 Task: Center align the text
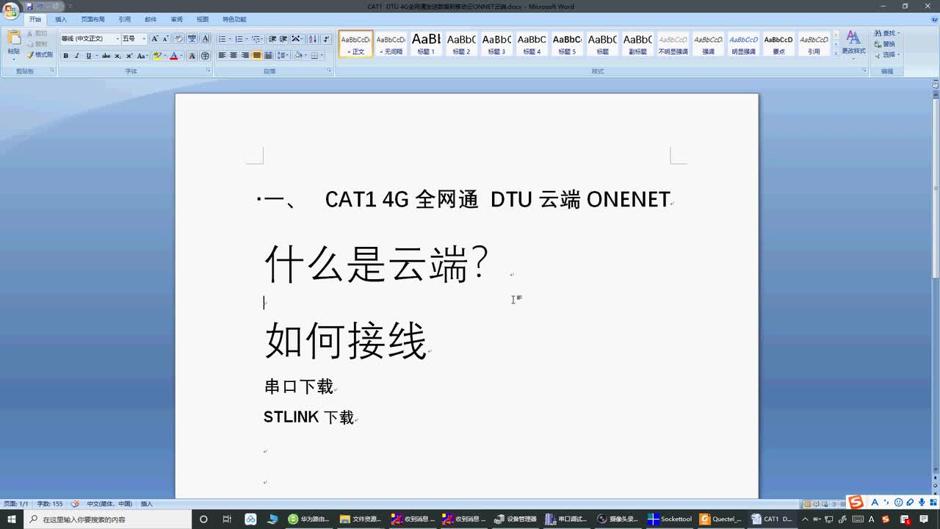(234, 56)
